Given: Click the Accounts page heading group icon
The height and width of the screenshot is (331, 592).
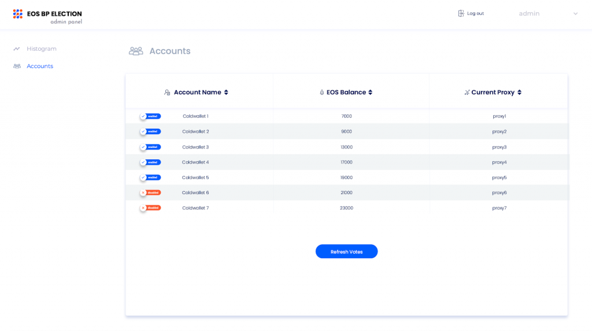Looking at the screenshot, I should click(136, 51).
